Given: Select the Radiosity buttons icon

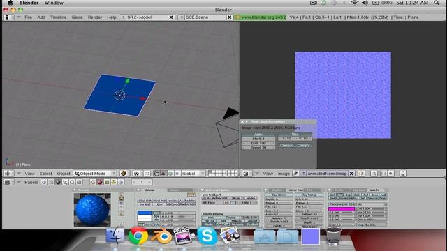Looking at the screenshot, I should (114, 182).
